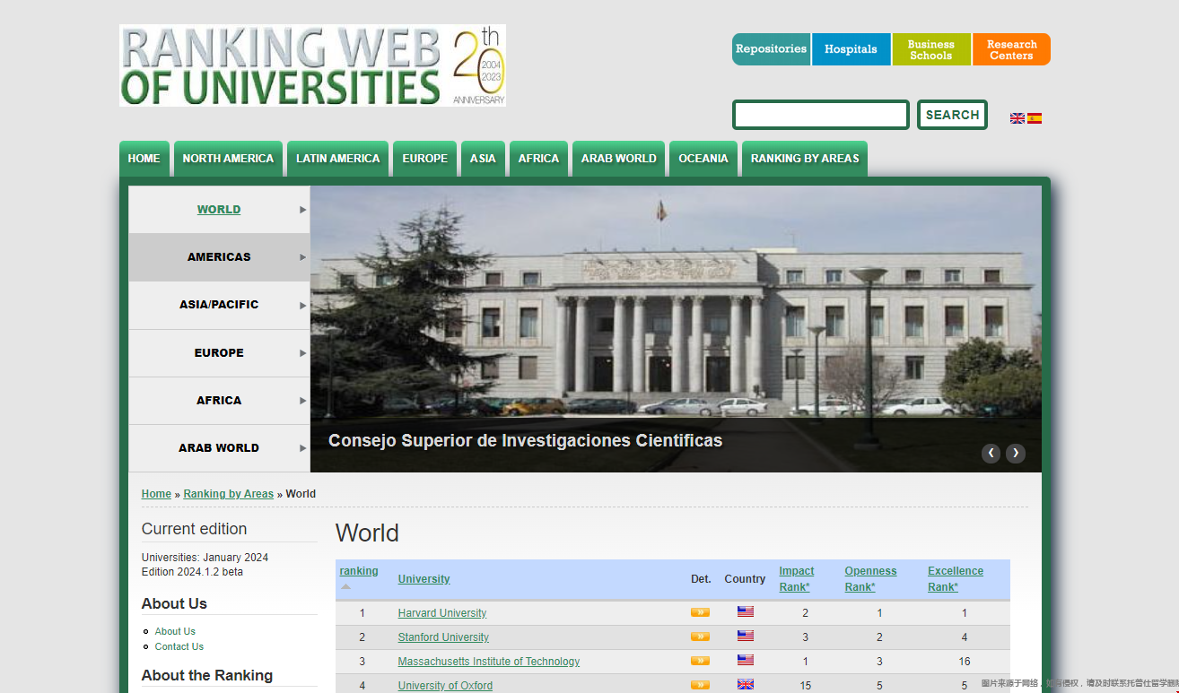The image size is (1179, 693).
Task: Click the Research Centers button
Action: point(1011,49)
